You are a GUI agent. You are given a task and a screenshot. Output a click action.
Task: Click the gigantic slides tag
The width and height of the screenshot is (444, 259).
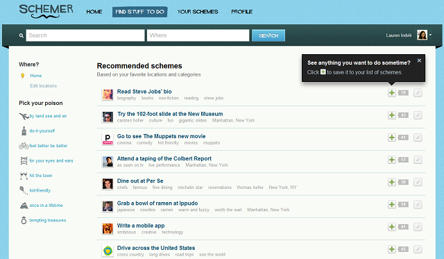pyautogui.click(x=193, y=120)
